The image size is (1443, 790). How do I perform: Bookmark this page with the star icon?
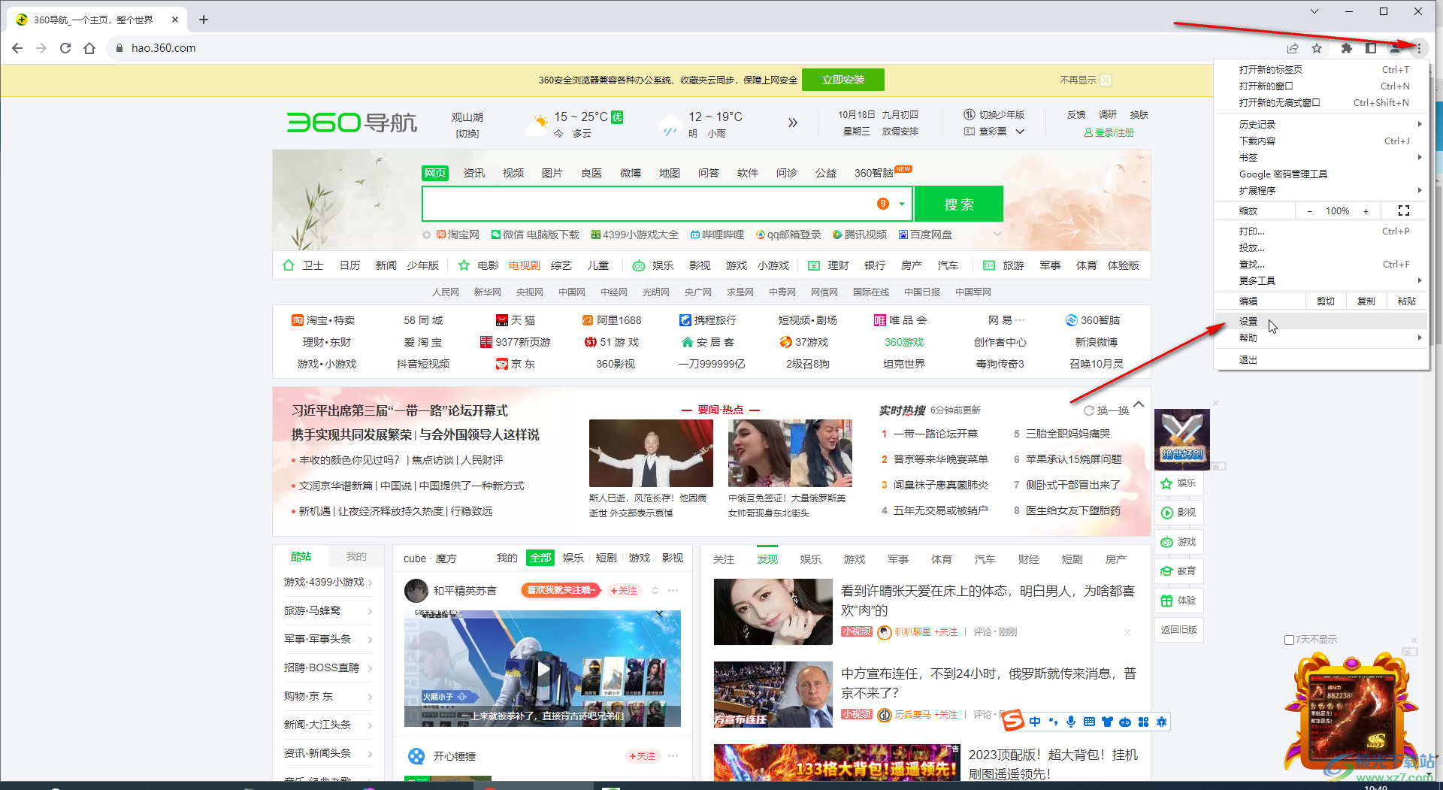(1317, 48)
